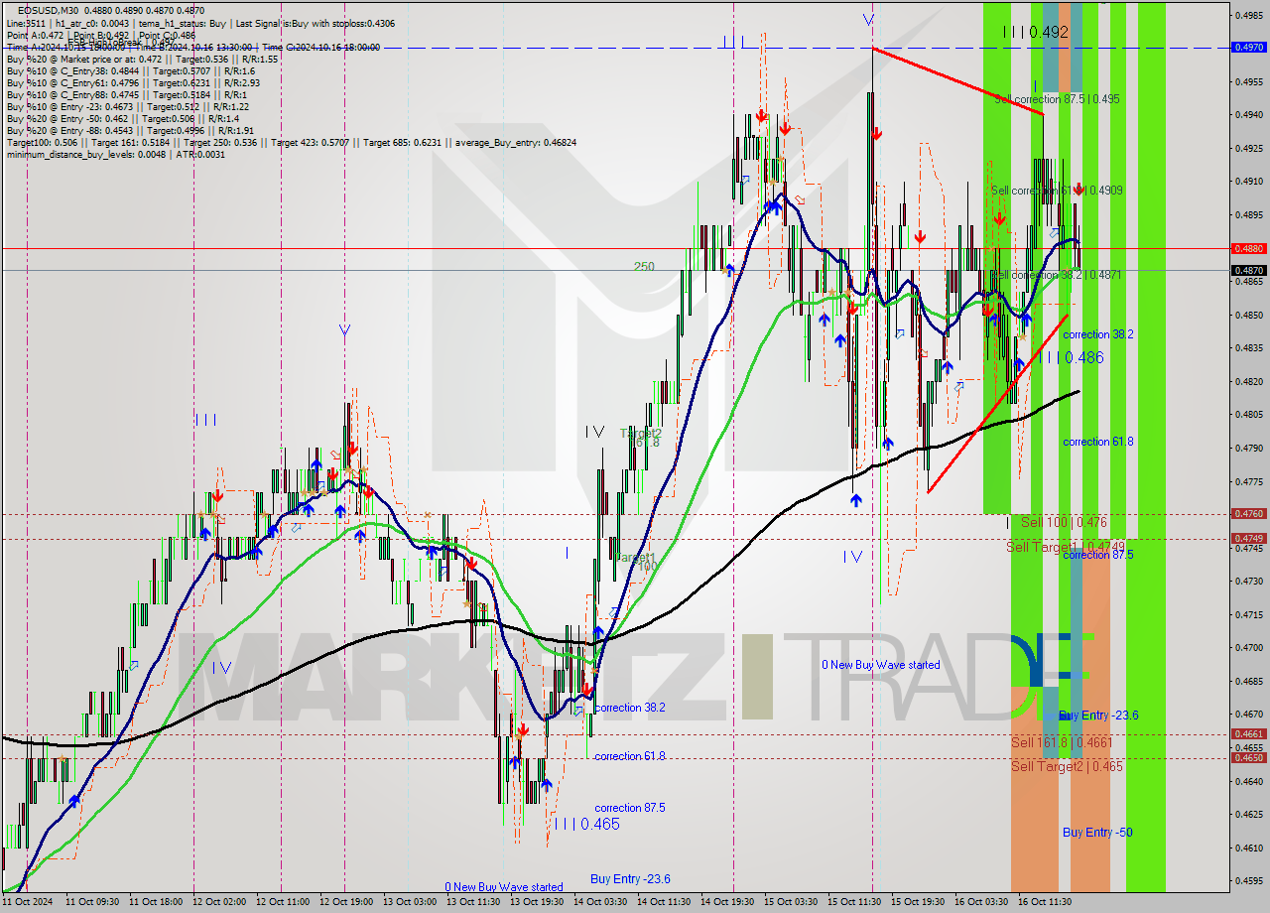Click the 'Sell Target2 | 0.465' label
This screenshot has height=913, width=1270.
click(x=1068, y=766)
